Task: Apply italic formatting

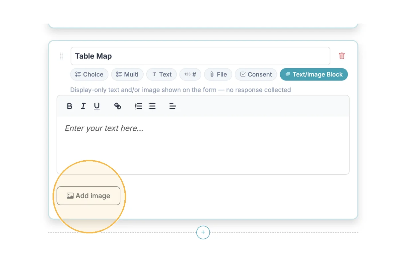Action: [83, 106]
